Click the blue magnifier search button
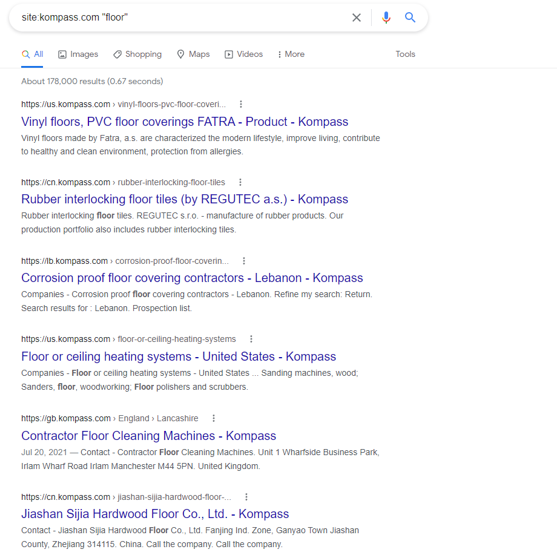The width and height of the screenshot is (557, 558). [x=410, y=18]
